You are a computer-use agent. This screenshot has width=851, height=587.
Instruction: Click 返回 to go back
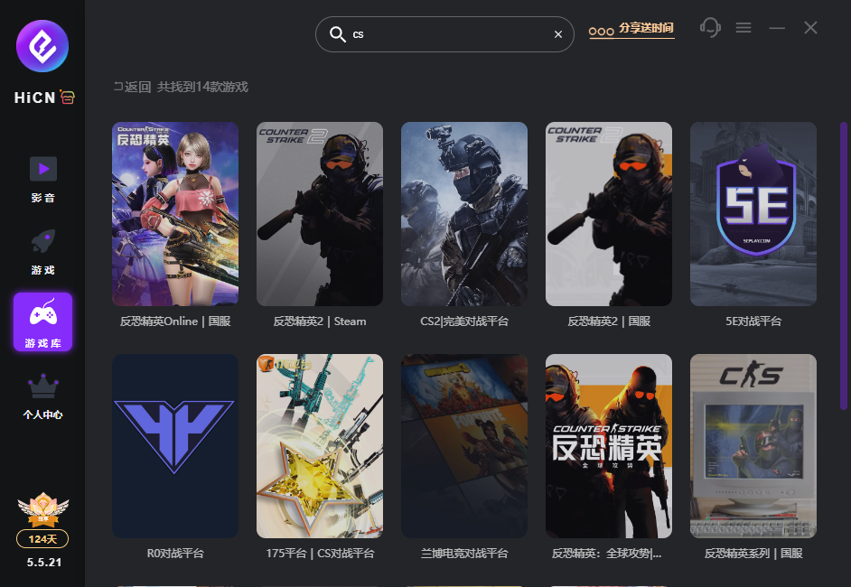point(132,88)
